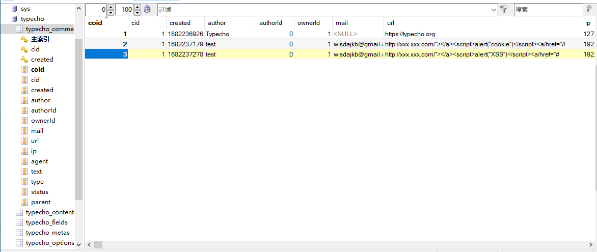Click the primary key 主索引 icon
Image resolution: width=597 pixels, height=252 pixels.
pos(24,39)
